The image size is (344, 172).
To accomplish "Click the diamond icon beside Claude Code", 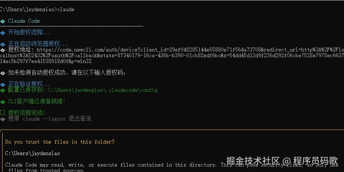I will click(x=3, y=21).
